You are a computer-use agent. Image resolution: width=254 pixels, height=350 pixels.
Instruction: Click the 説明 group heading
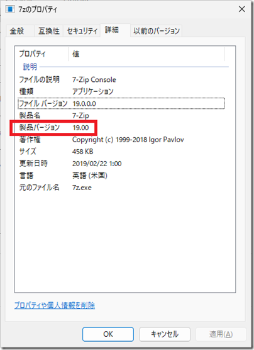[x=30, y=67]
